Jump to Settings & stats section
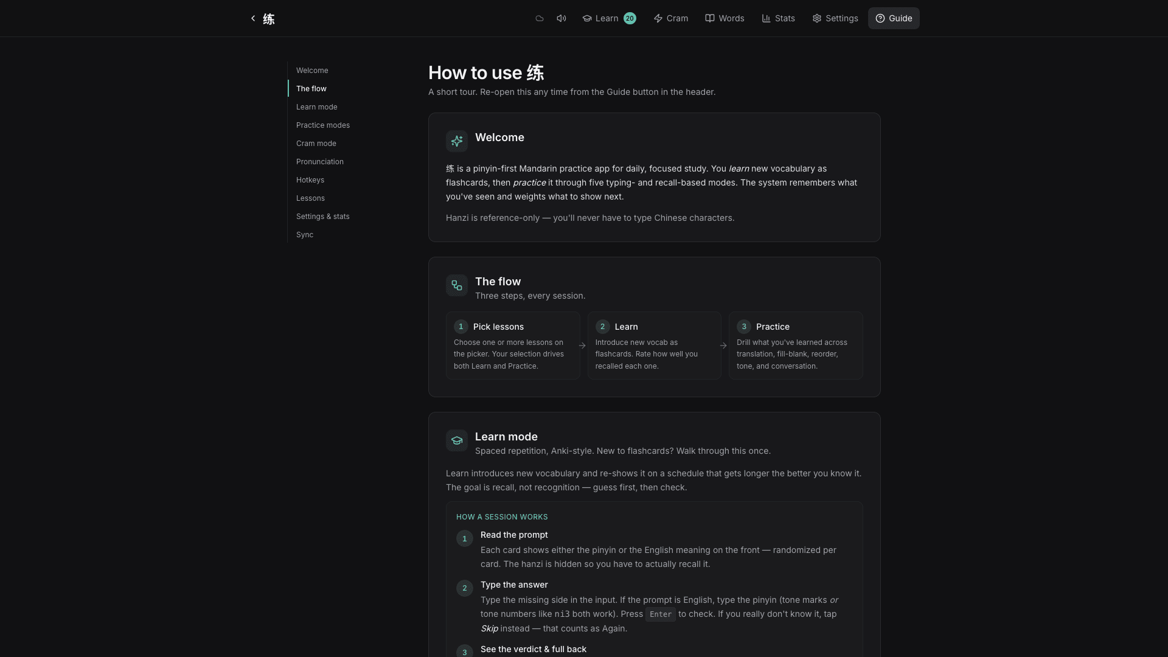The height and width of the screenshot is (657, 1168). pyautogui.click(x=323, y=217)
